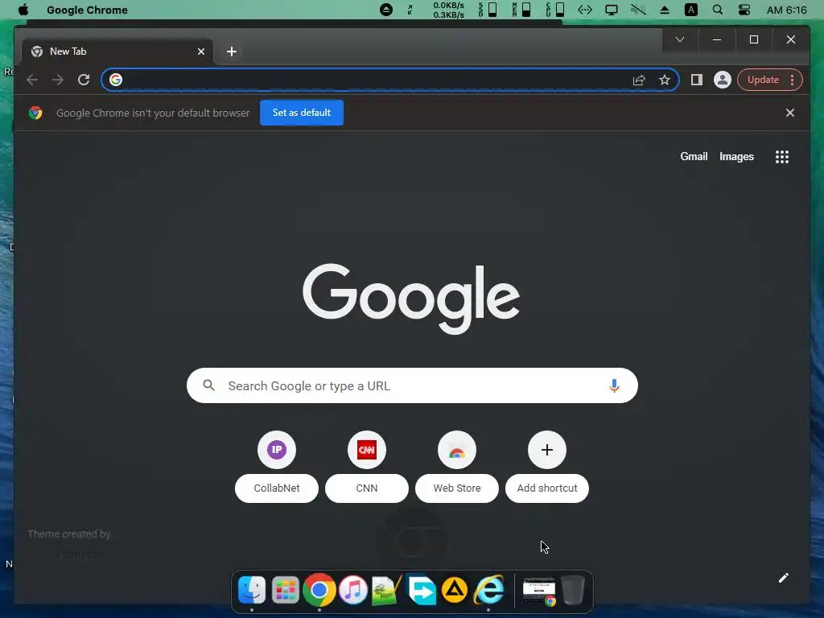824x618 pixels.
Task: Open the Gmail link
Action: [x=694, y=157]
